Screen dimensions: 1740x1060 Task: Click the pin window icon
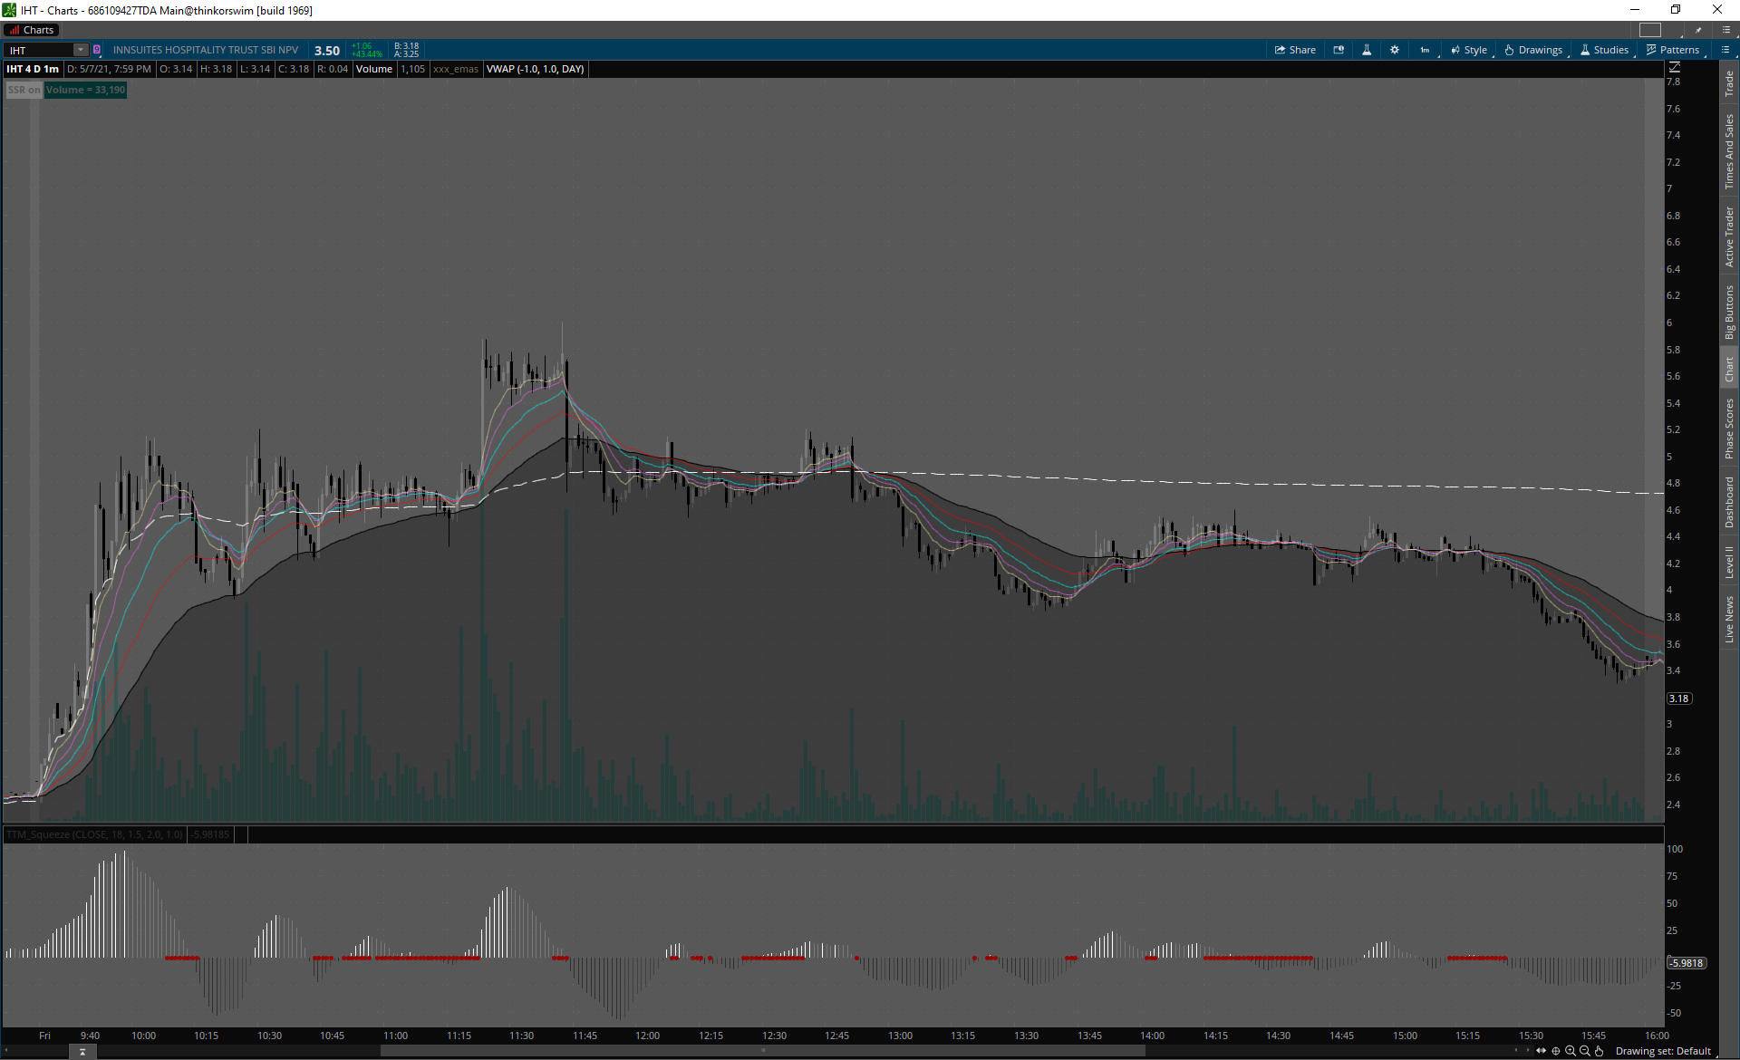(x=1698, y=30)
